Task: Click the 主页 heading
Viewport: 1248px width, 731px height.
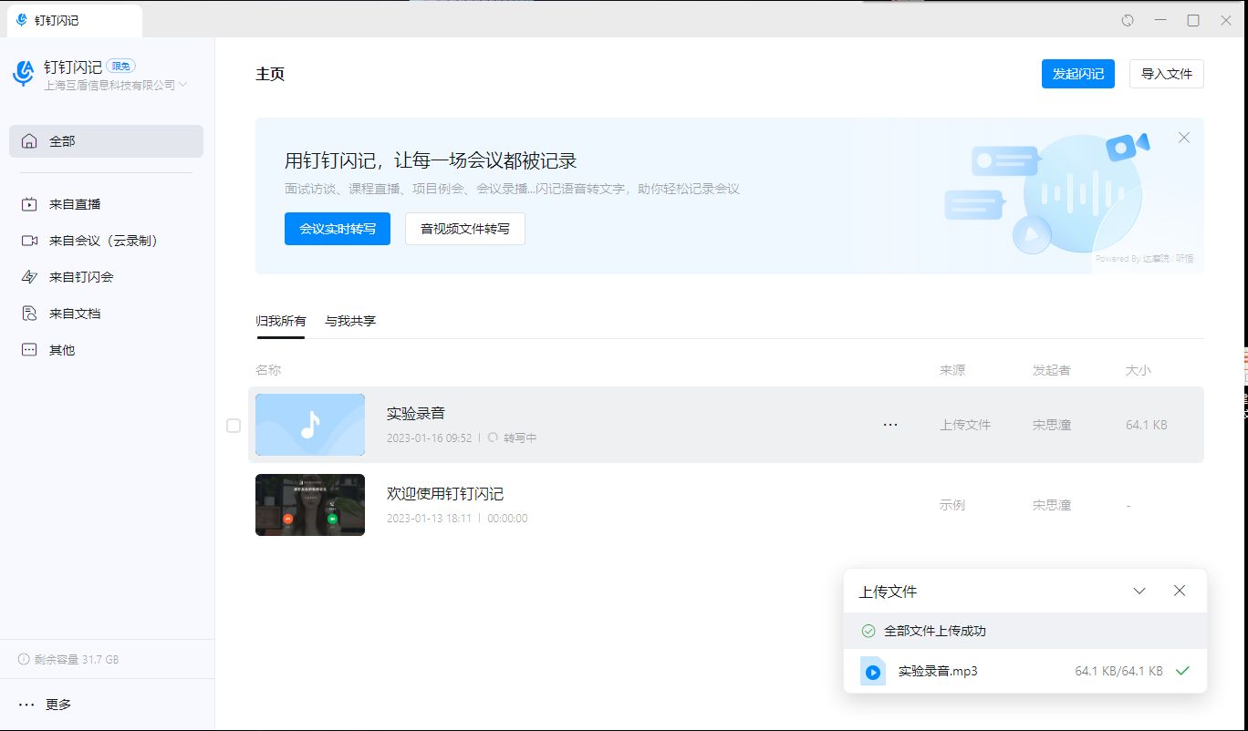Action: (x=270, y=74)
